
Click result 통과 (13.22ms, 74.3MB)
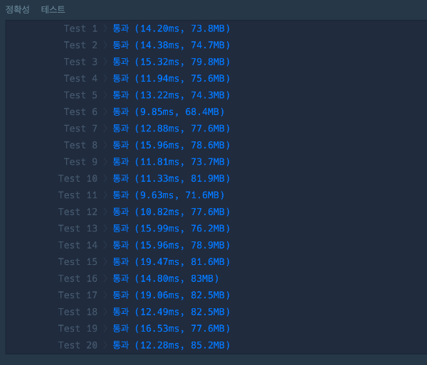[172, 95]
